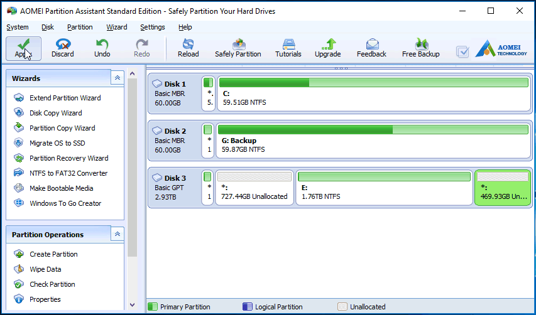Image resolution: width=536 pixels, height=315 pixels.
Task: Select the Disk 3 header
Action: pos(175,188)
